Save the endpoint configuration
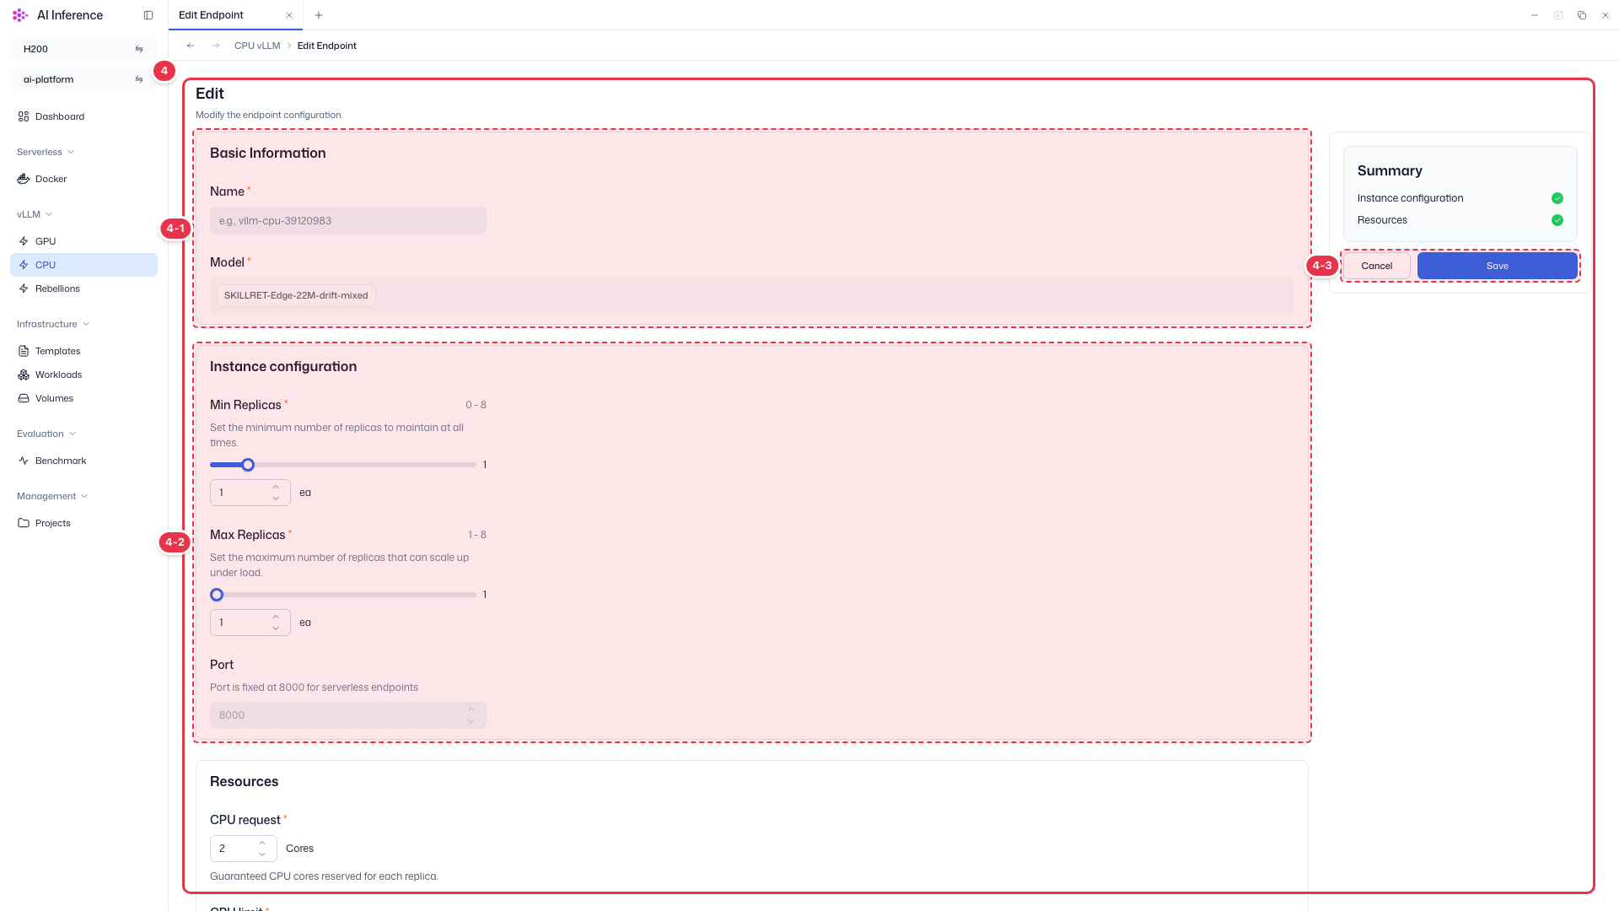The height and width of the screenshot is (911, 1619). pyautogui.click(x=1498, y=266)
